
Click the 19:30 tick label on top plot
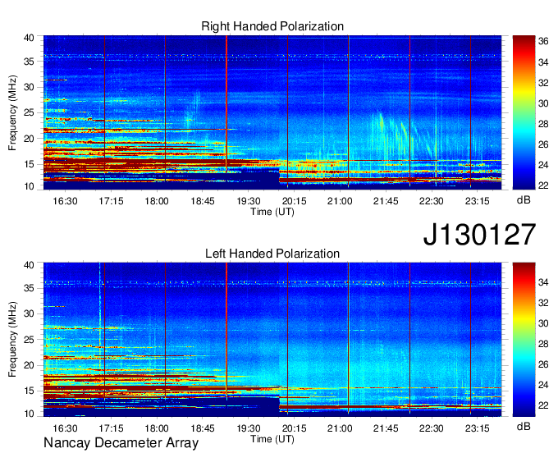click(x=249, y=201)
